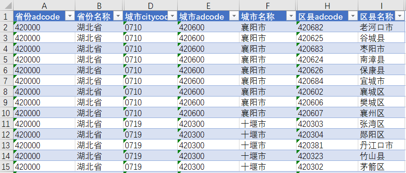Screen dimensions: 406x173
Task: Select cell with code 420606
Action: [327, 102]
